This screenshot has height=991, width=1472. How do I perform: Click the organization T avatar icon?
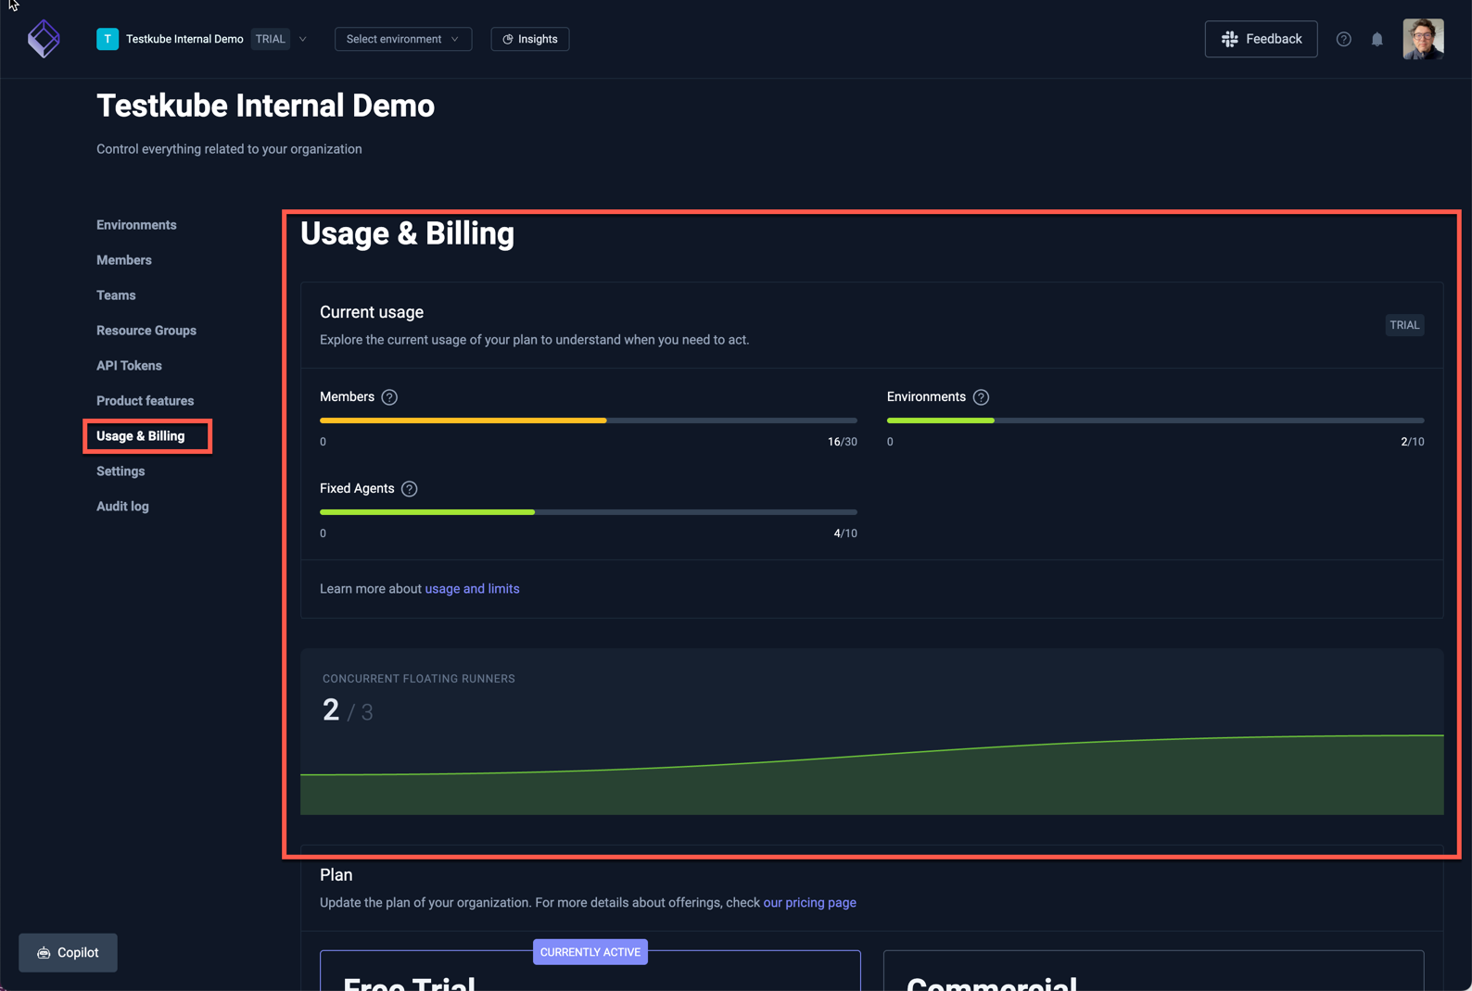[x=108, y=39]
